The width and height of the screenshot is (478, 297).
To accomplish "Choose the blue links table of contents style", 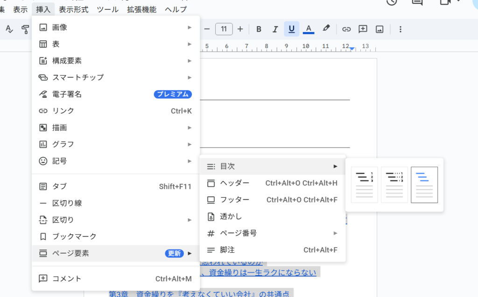I will coord(424,185).
